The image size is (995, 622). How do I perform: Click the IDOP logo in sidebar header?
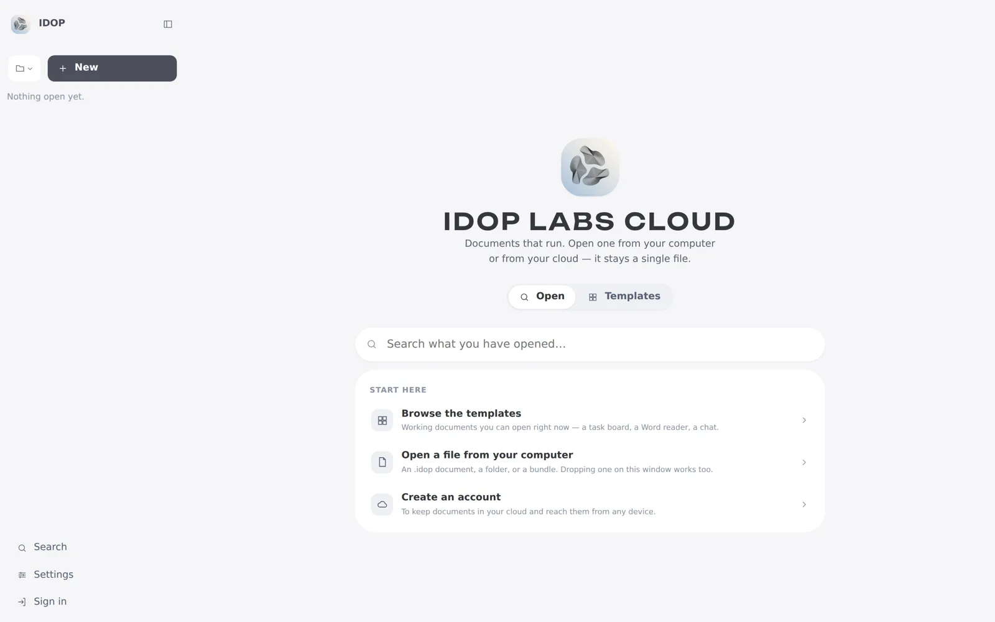21,24
